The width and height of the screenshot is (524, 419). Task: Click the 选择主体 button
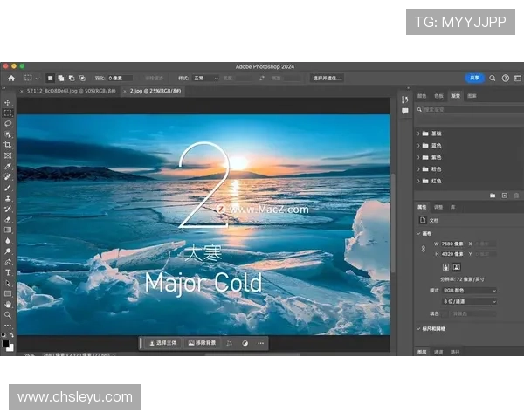pos(162,343)
